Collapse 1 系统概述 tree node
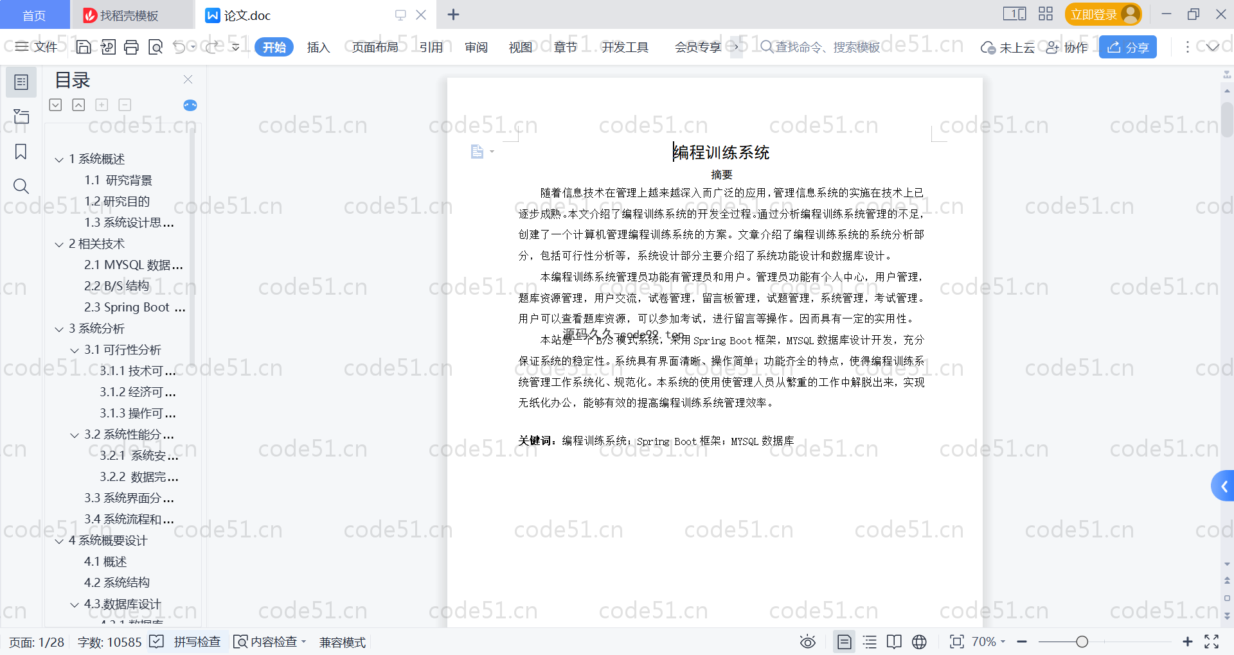Viewport: 1234px width, 655px height. [59, 159]
